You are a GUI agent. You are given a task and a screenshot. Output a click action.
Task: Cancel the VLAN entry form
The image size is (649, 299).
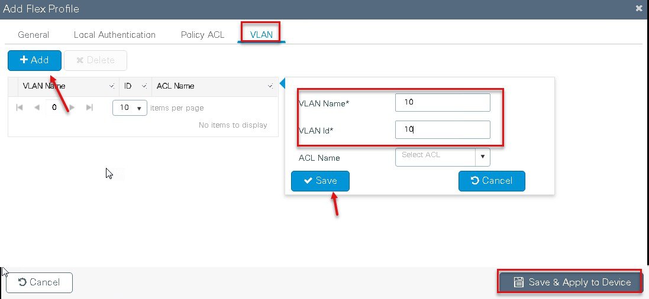[x=492, y=181]
